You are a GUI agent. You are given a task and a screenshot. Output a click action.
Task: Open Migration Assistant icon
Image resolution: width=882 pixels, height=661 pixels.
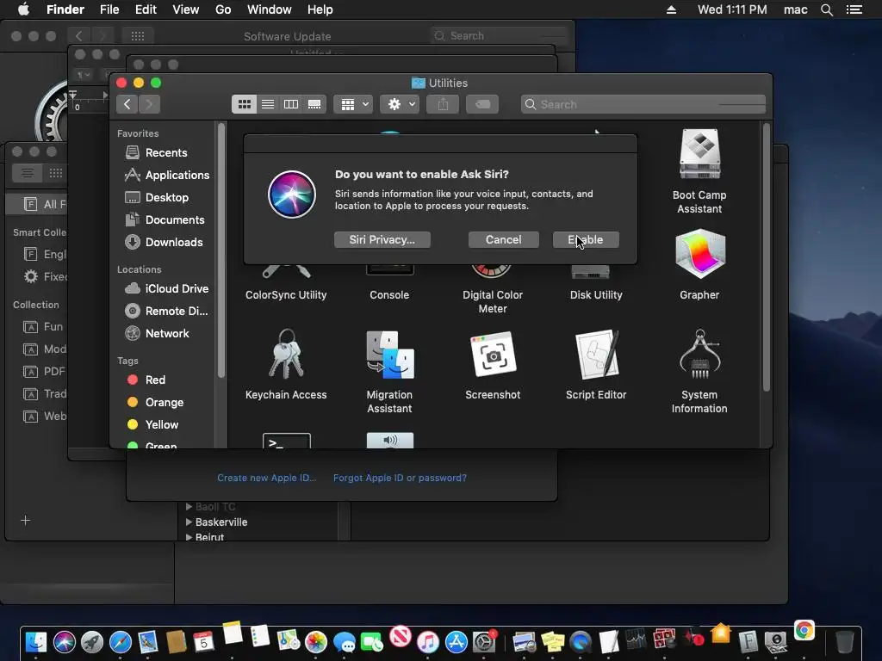click(x=390, y=354)
